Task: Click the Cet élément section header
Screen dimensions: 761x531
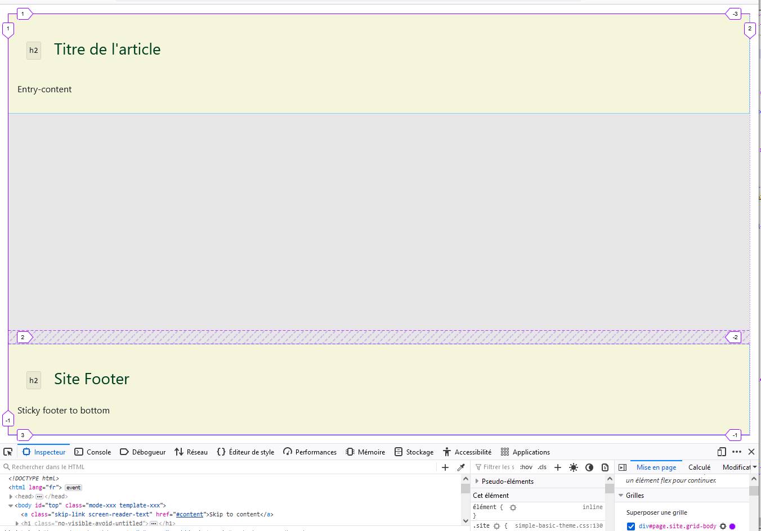Action: pyautogui.click(x=538, y=496)
